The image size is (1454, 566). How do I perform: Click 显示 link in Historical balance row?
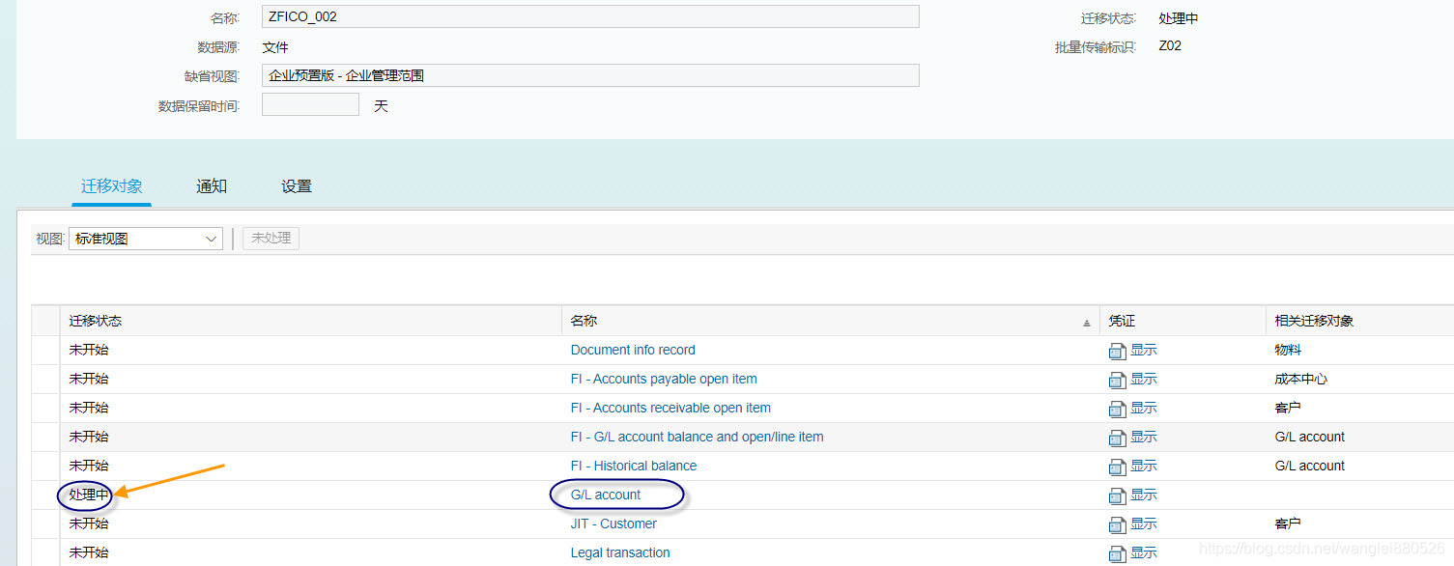coord(1144,466)
